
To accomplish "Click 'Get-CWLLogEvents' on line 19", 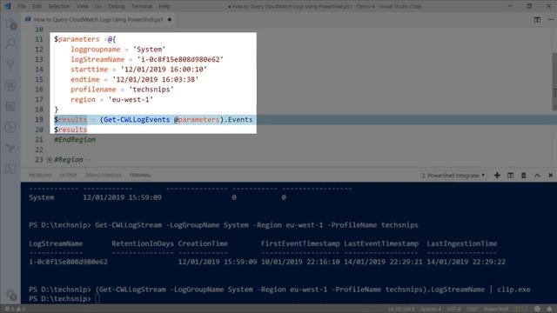I will pyautogui.click(x=137, y=120).
